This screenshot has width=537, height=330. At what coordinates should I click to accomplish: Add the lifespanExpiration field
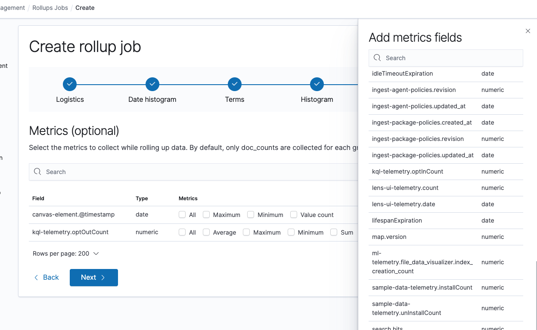click(446, 220)
